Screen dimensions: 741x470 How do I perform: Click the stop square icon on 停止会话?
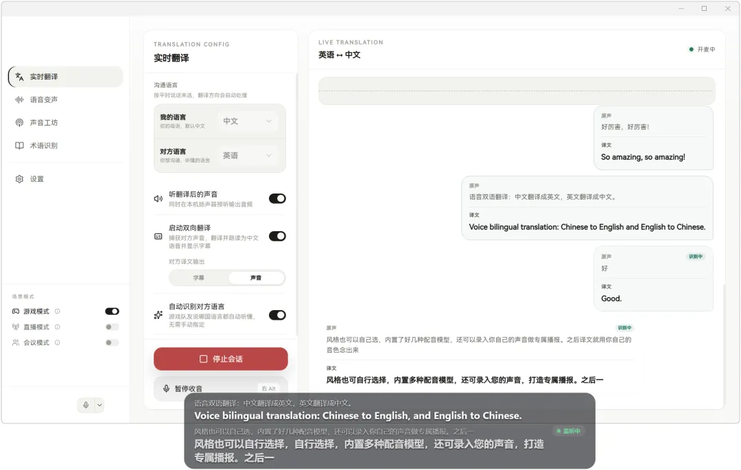[x=203, y=359]
